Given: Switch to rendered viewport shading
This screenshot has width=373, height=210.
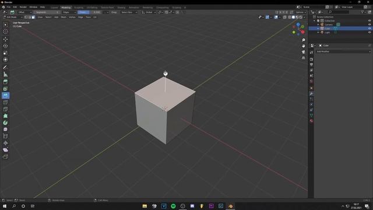Looking at the screenshot, I should [301, 17].
